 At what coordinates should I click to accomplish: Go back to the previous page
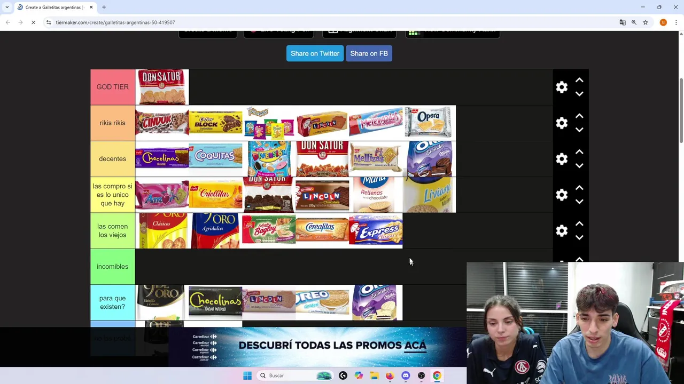pos(7,22)
